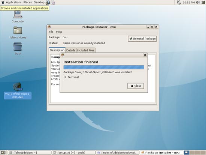This screenshot has width=206, height=155.
Task: Maximize the Package Installer window
Action: [x=152, y=27]
